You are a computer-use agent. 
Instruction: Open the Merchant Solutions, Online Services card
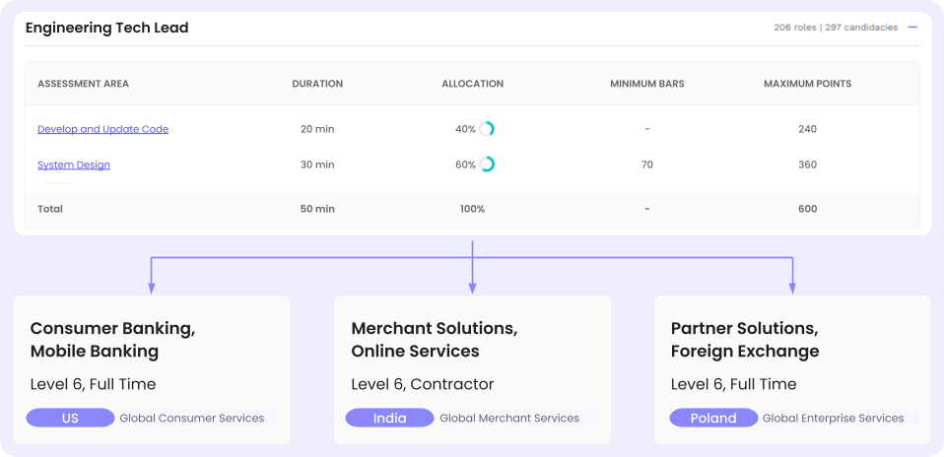472,340
